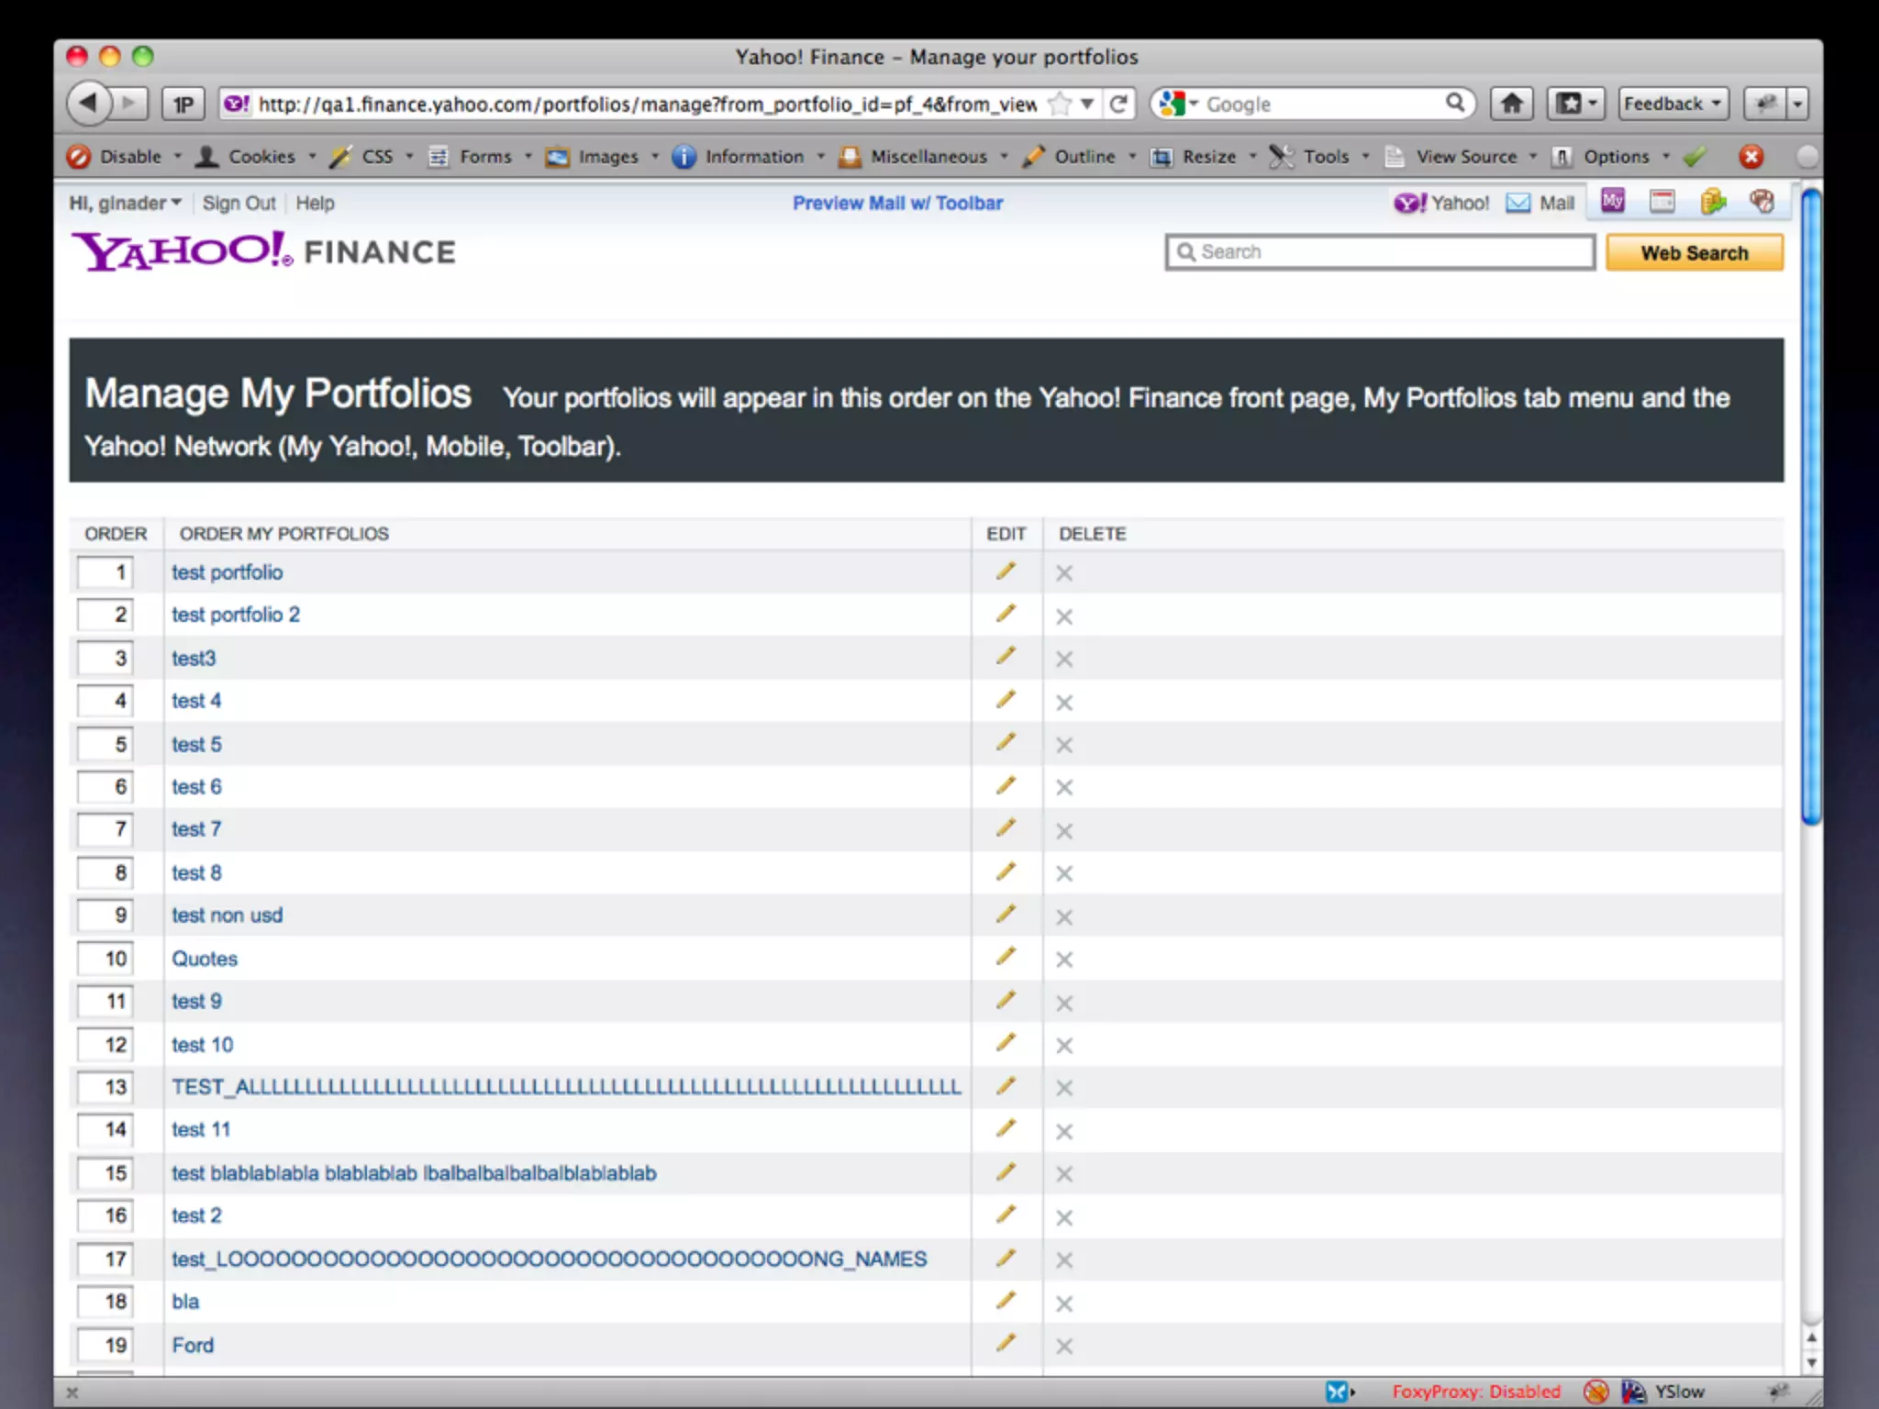This screenshot has width=1879, height=1409.
Task: Delete the Quotes portfolio with its X icon
Action: [x=1063, y=960]
